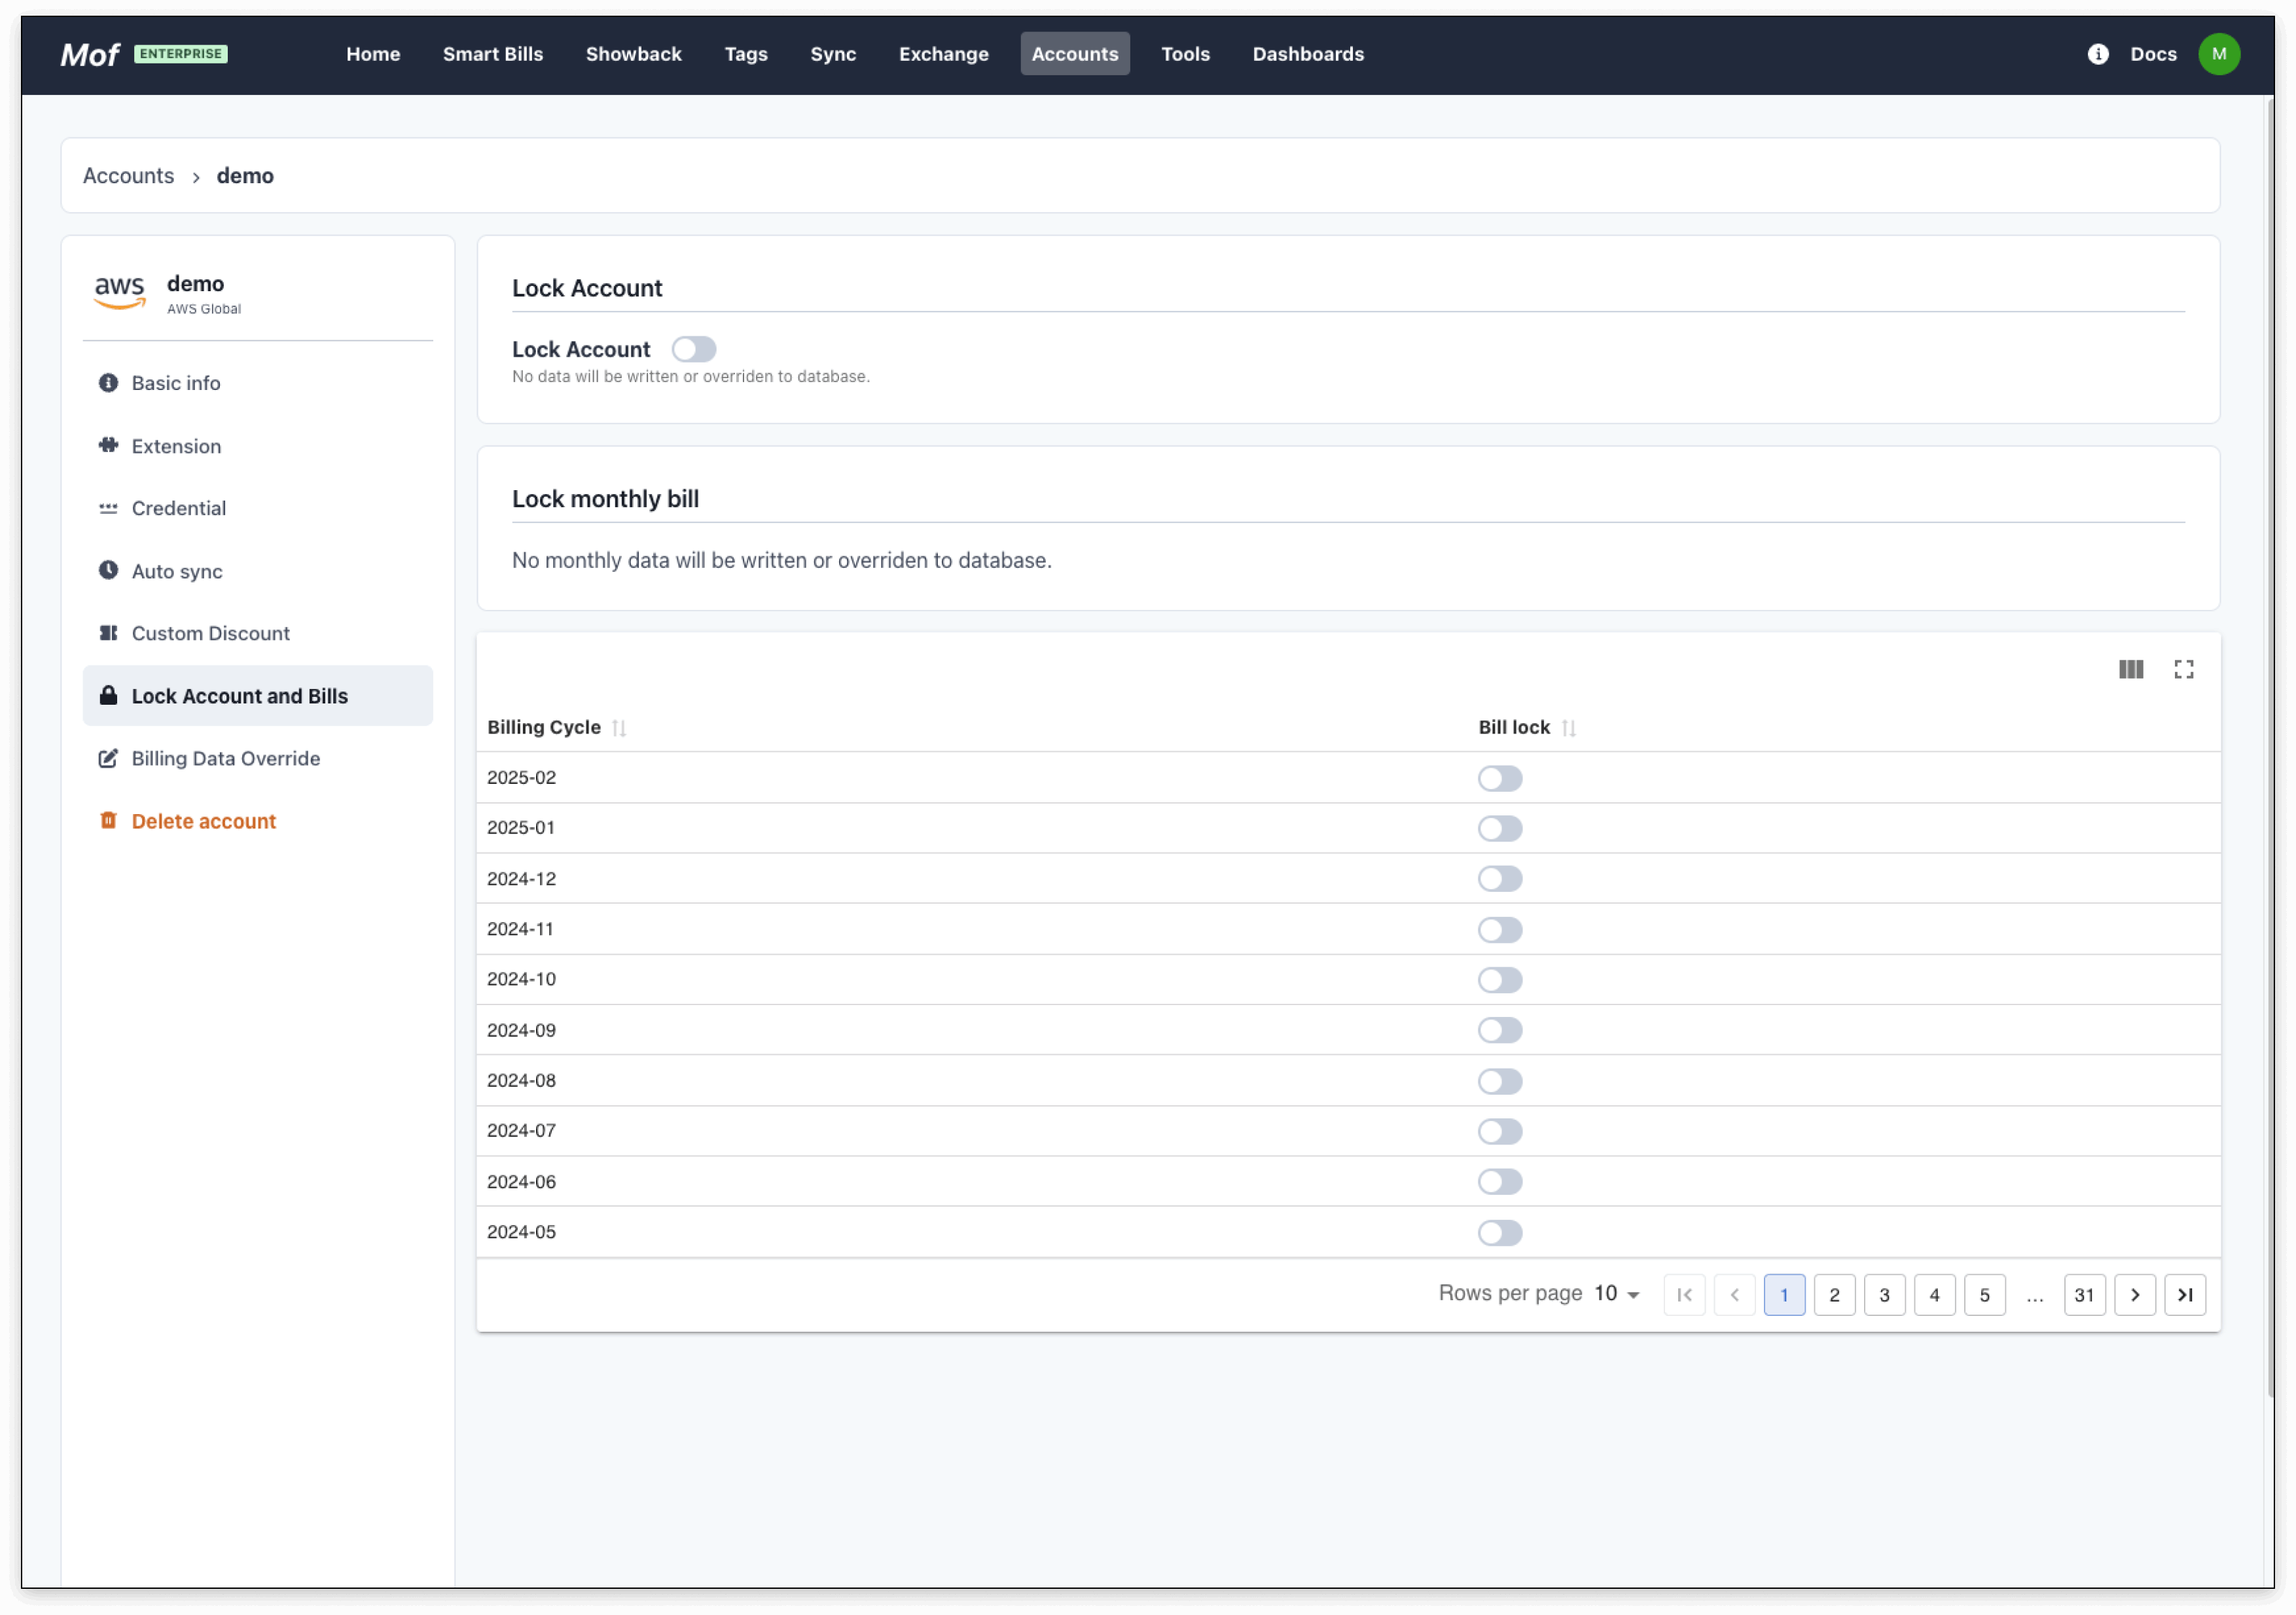This screenshot has height=1615, width=2296.
Task: Click the Custom Discount ticket icon
Action: pyautogui.click(x=108, y=633)
